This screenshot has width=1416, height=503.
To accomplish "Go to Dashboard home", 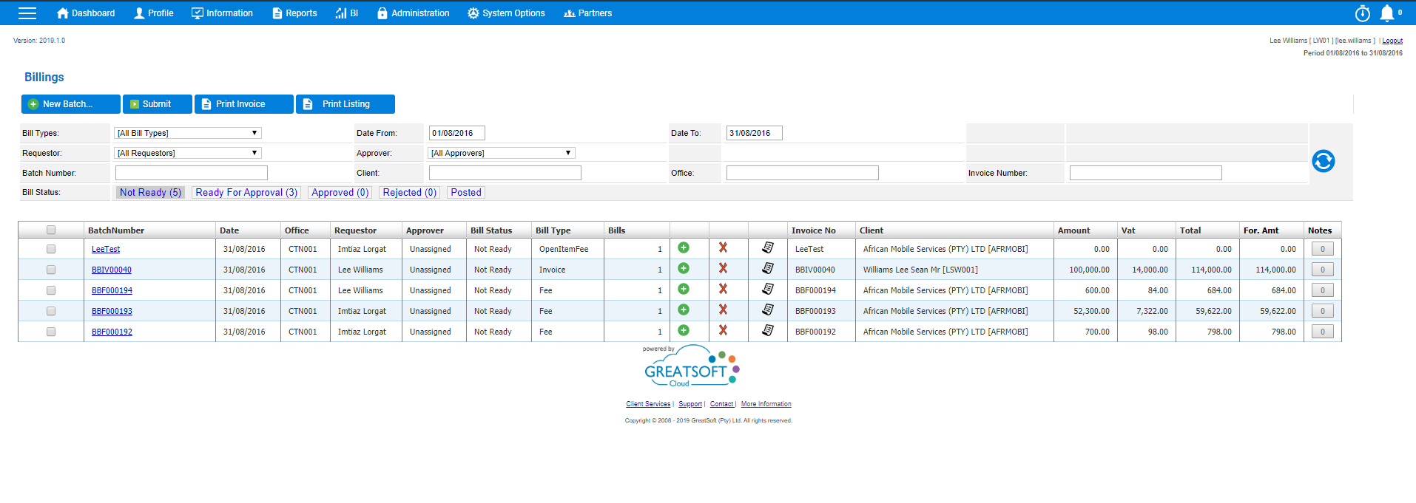I will click(86, 13).
